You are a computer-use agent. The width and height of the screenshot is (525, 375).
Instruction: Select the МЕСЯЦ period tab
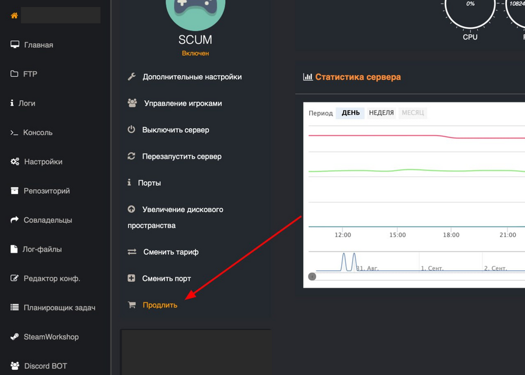tap(413, 113)
